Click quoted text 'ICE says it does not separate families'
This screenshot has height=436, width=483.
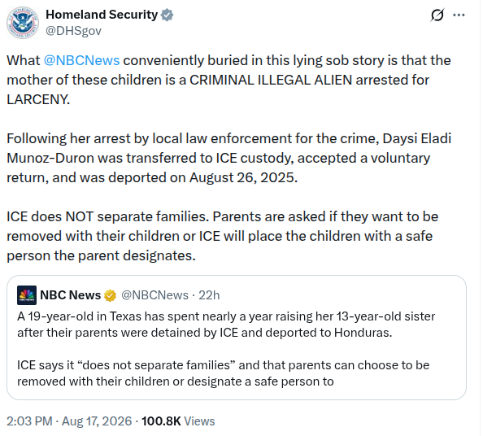coord(224,373)
